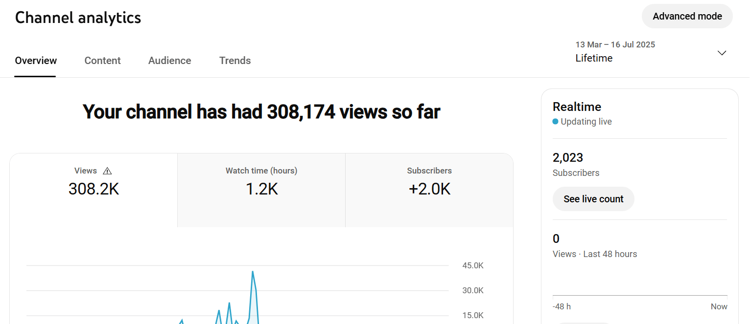Click the blue Updating live dot indicator
This screenshot has height=324, width=750.
click(x=555, y=122)
